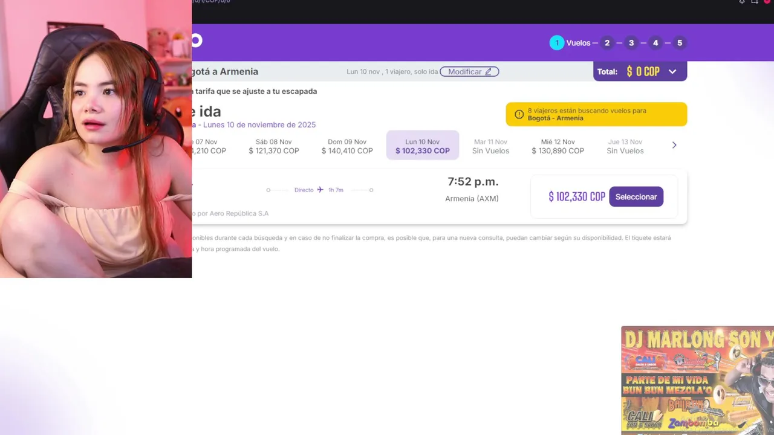Select Jue 13 Nov Sin Vuelos date

tap(625, 146)
